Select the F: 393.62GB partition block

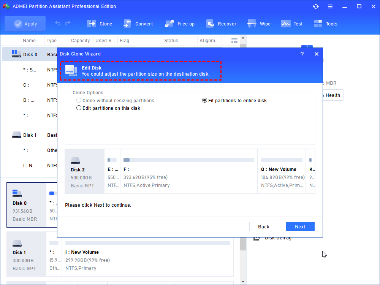click(189, 171)
